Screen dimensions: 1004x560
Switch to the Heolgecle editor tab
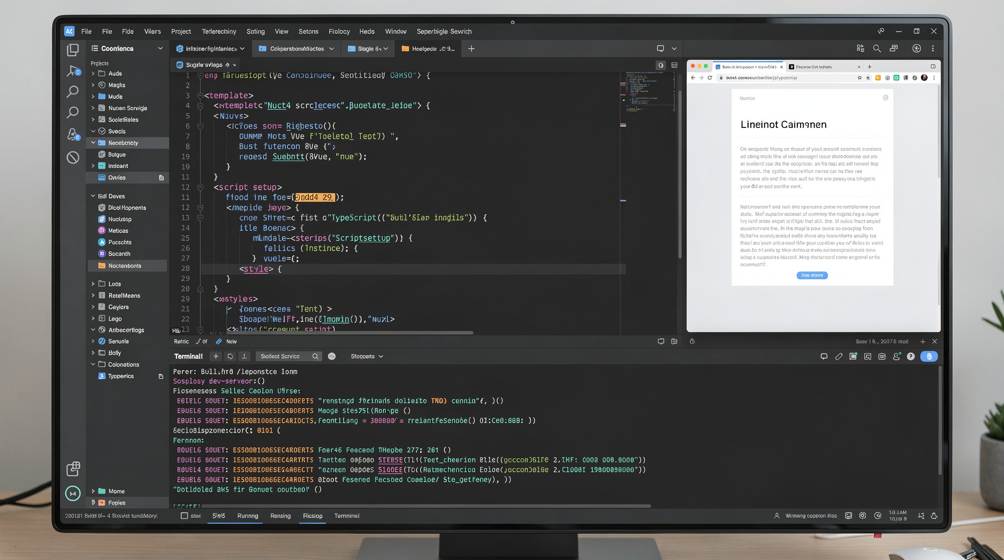pos(428,49)
